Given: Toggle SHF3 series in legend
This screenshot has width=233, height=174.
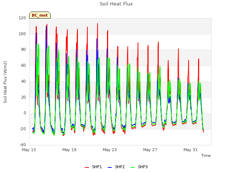Looking at the screenshot, I should 139,167.
